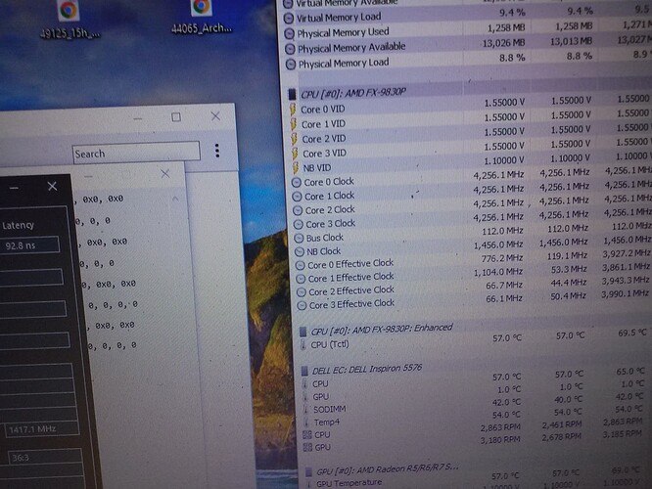The width and height of the screenshot is (652, 489).
Task: Click the Core 0 Clock sensor icon
Action: click(296, 182)
